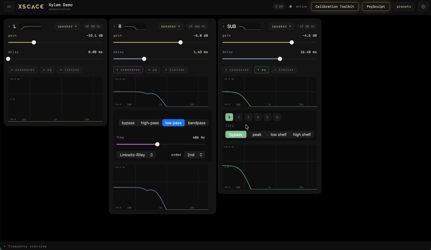431x250 pixels.
Task: Collapse the R channel triangle
Action: [x=115, y=27]
